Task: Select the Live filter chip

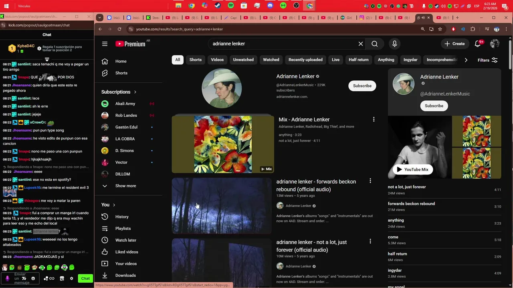Action: click(335, 60)
